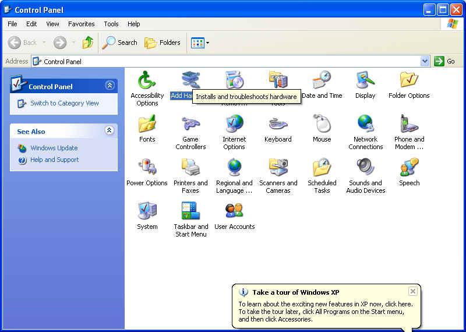Collapse the See Also sidebar section
Screen dimensions: 466x332
coord(110,131)
